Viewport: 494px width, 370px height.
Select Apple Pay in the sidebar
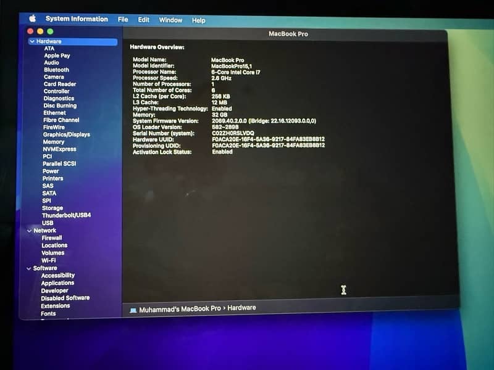coord(57,55)
